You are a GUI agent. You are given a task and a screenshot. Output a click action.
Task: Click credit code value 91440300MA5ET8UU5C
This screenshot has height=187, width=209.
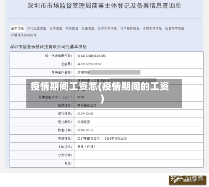(x=92, y=56)
